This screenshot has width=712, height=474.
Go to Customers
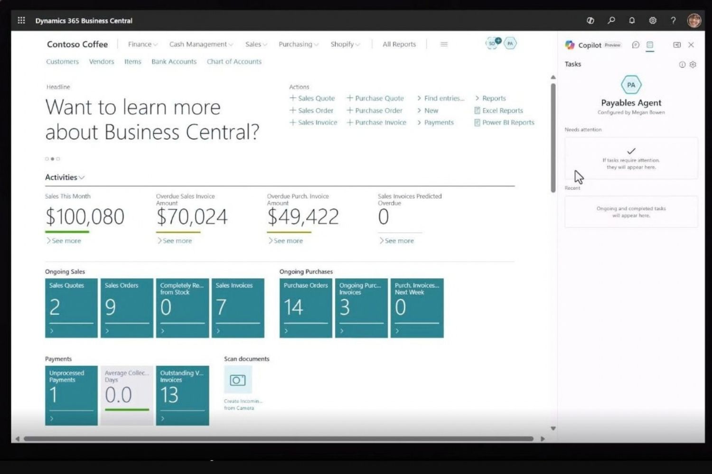pos(63,62)
